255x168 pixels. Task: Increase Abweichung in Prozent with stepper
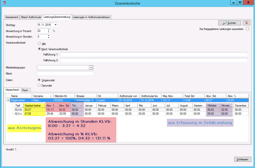(49, 30)
